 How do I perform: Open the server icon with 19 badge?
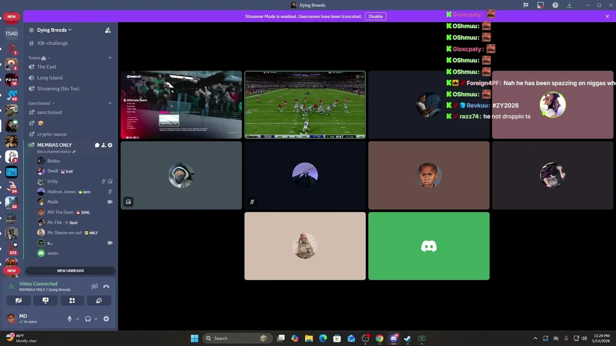click(12, 79)
